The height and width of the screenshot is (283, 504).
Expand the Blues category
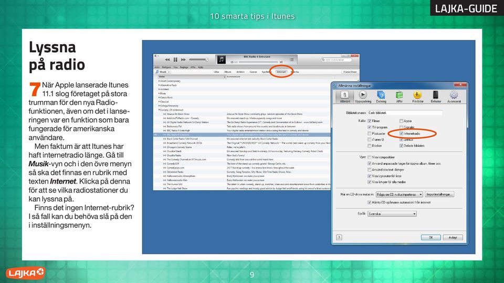point(159,93)
